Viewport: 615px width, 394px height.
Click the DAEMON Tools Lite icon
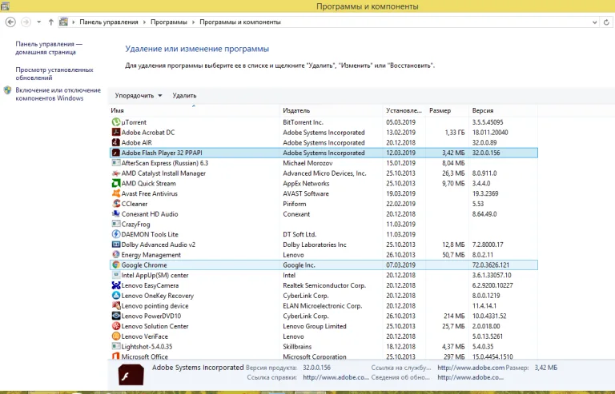click(x=115, y=234)
